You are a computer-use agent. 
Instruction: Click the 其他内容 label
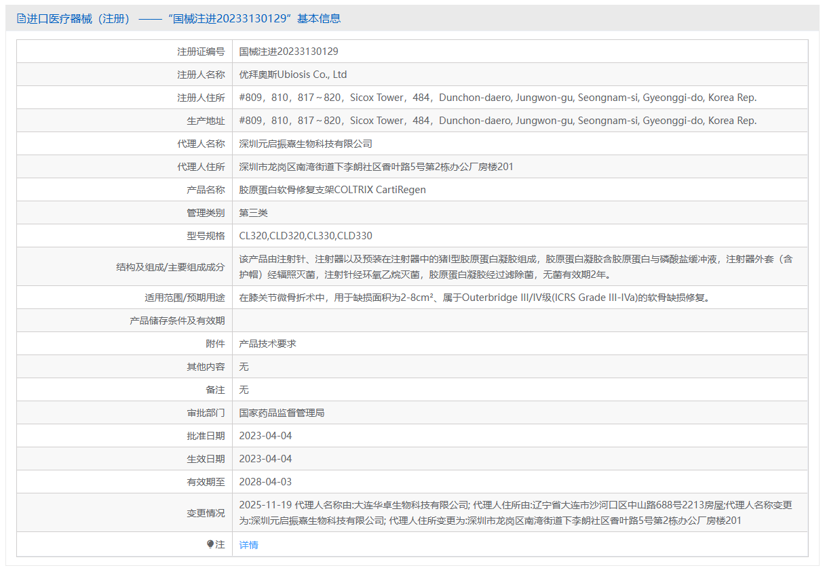click(206, 367)
